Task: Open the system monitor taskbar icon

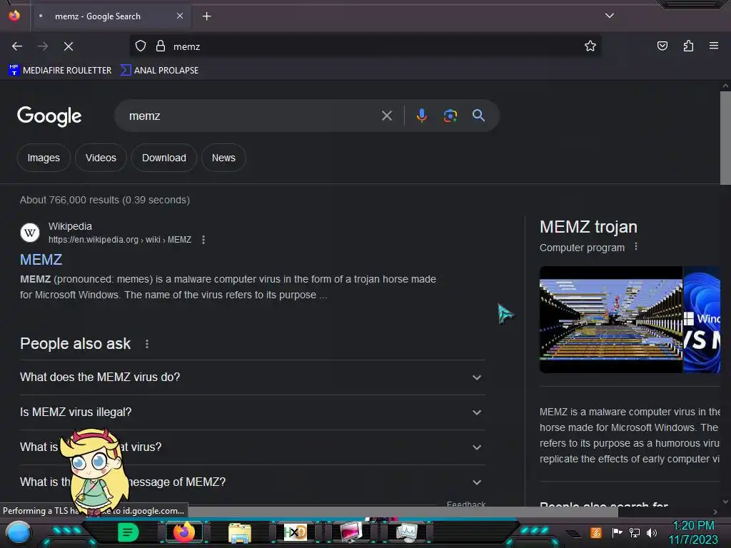Action: click(407, 532)
